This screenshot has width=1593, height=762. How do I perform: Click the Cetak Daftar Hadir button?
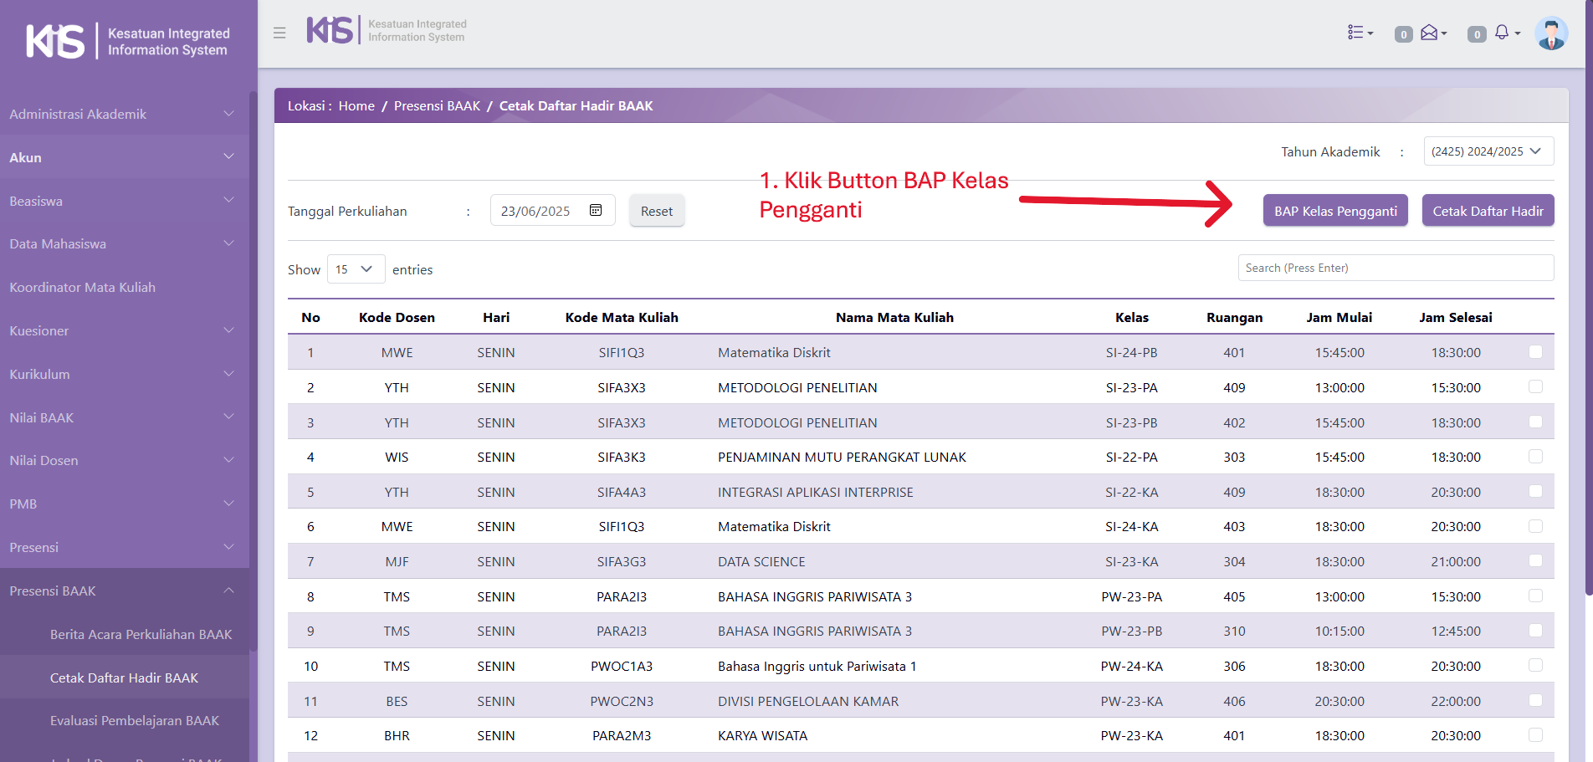point(1488,211)
